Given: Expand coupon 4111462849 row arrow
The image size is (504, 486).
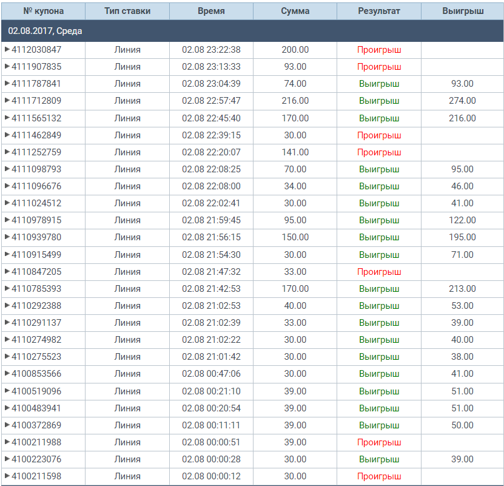Looking at the screenshot, I should 7,135.
